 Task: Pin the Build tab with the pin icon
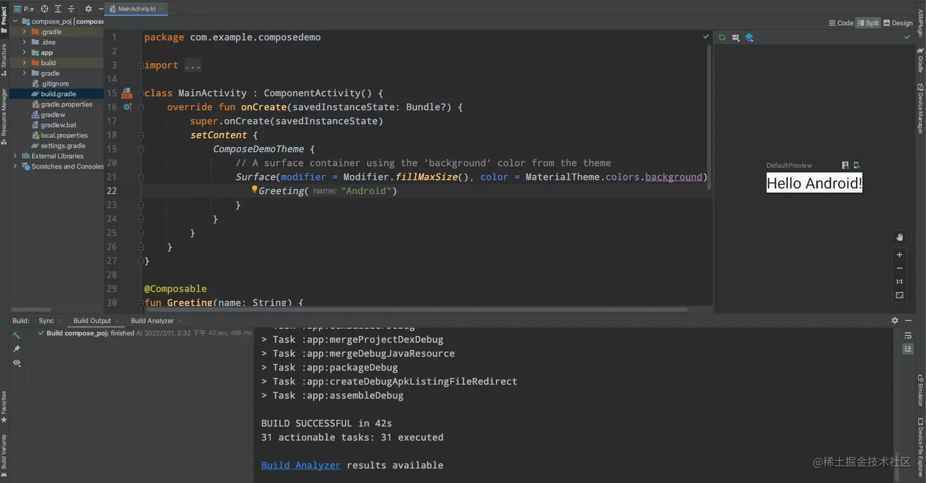click(17, 349)
